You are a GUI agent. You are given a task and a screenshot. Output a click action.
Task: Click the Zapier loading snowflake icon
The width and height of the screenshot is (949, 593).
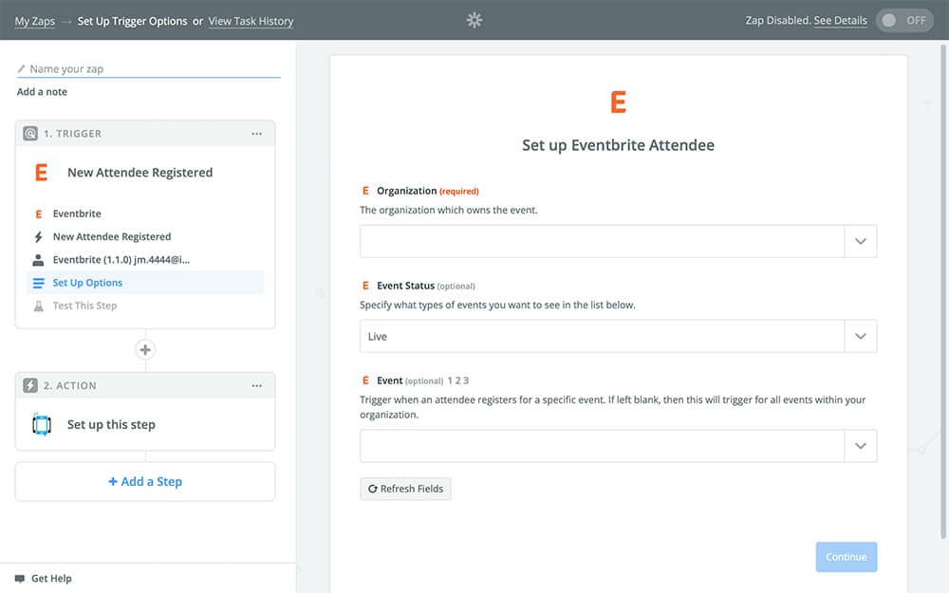tap(474, 20)
